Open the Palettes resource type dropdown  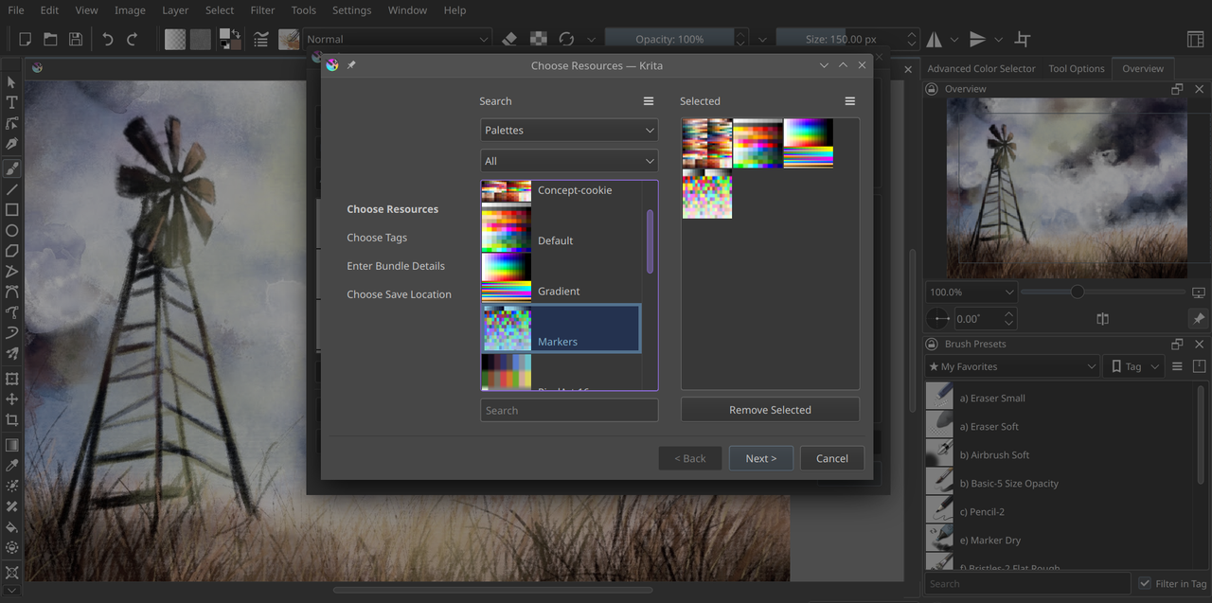[x=569, y=131]
